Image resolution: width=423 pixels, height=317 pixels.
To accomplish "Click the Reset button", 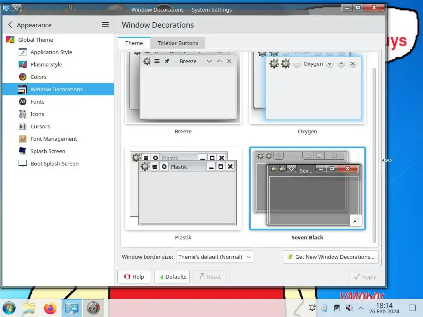I will pos(210,277).
